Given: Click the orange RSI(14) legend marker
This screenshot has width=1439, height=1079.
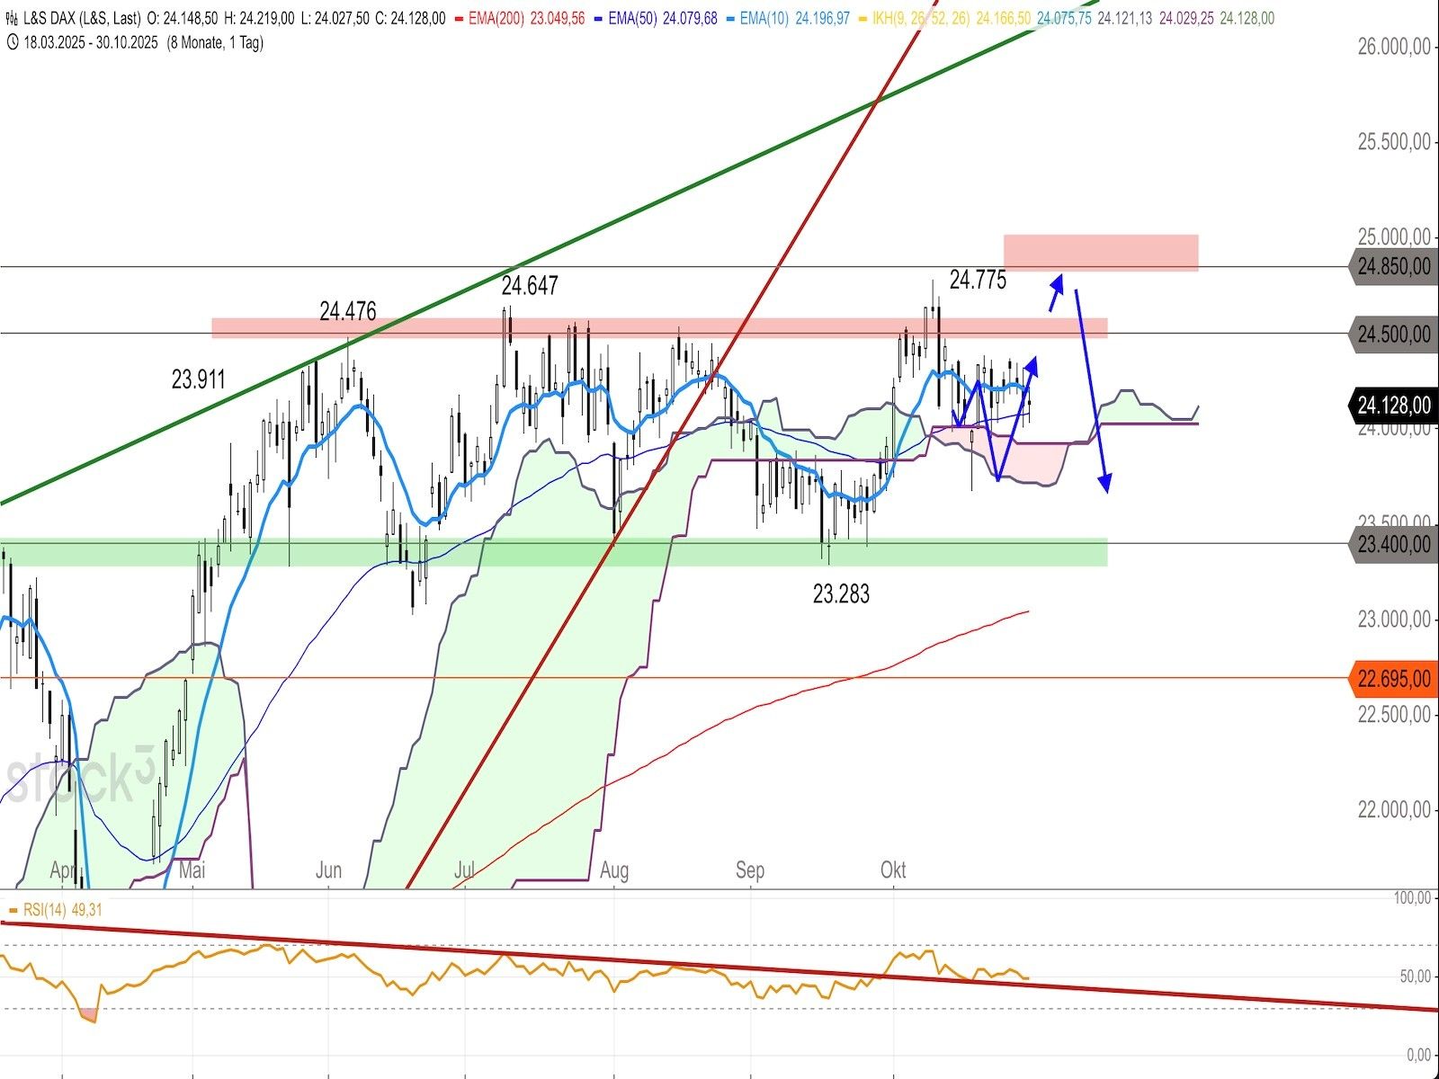Looking at the screenshot, I should coord(13,910).
